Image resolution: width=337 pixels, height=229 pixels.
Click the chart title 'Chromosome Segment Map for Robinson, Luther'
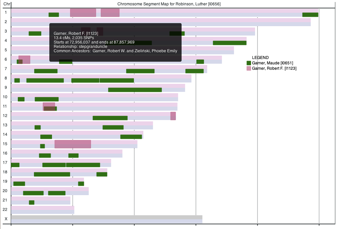[169, 4]
